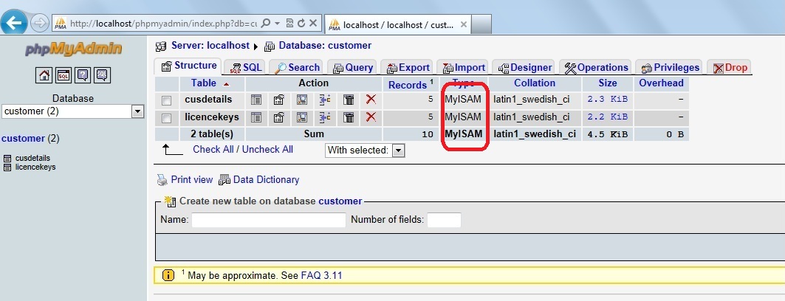Tick the checkbox for licencekeys table
785x301 pixels.
point(166,118)
